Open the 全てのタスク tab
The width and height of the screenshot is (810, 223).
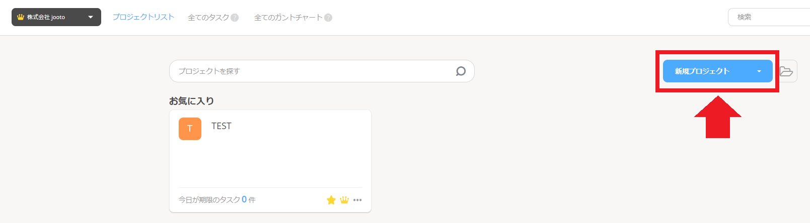[208, 18]
